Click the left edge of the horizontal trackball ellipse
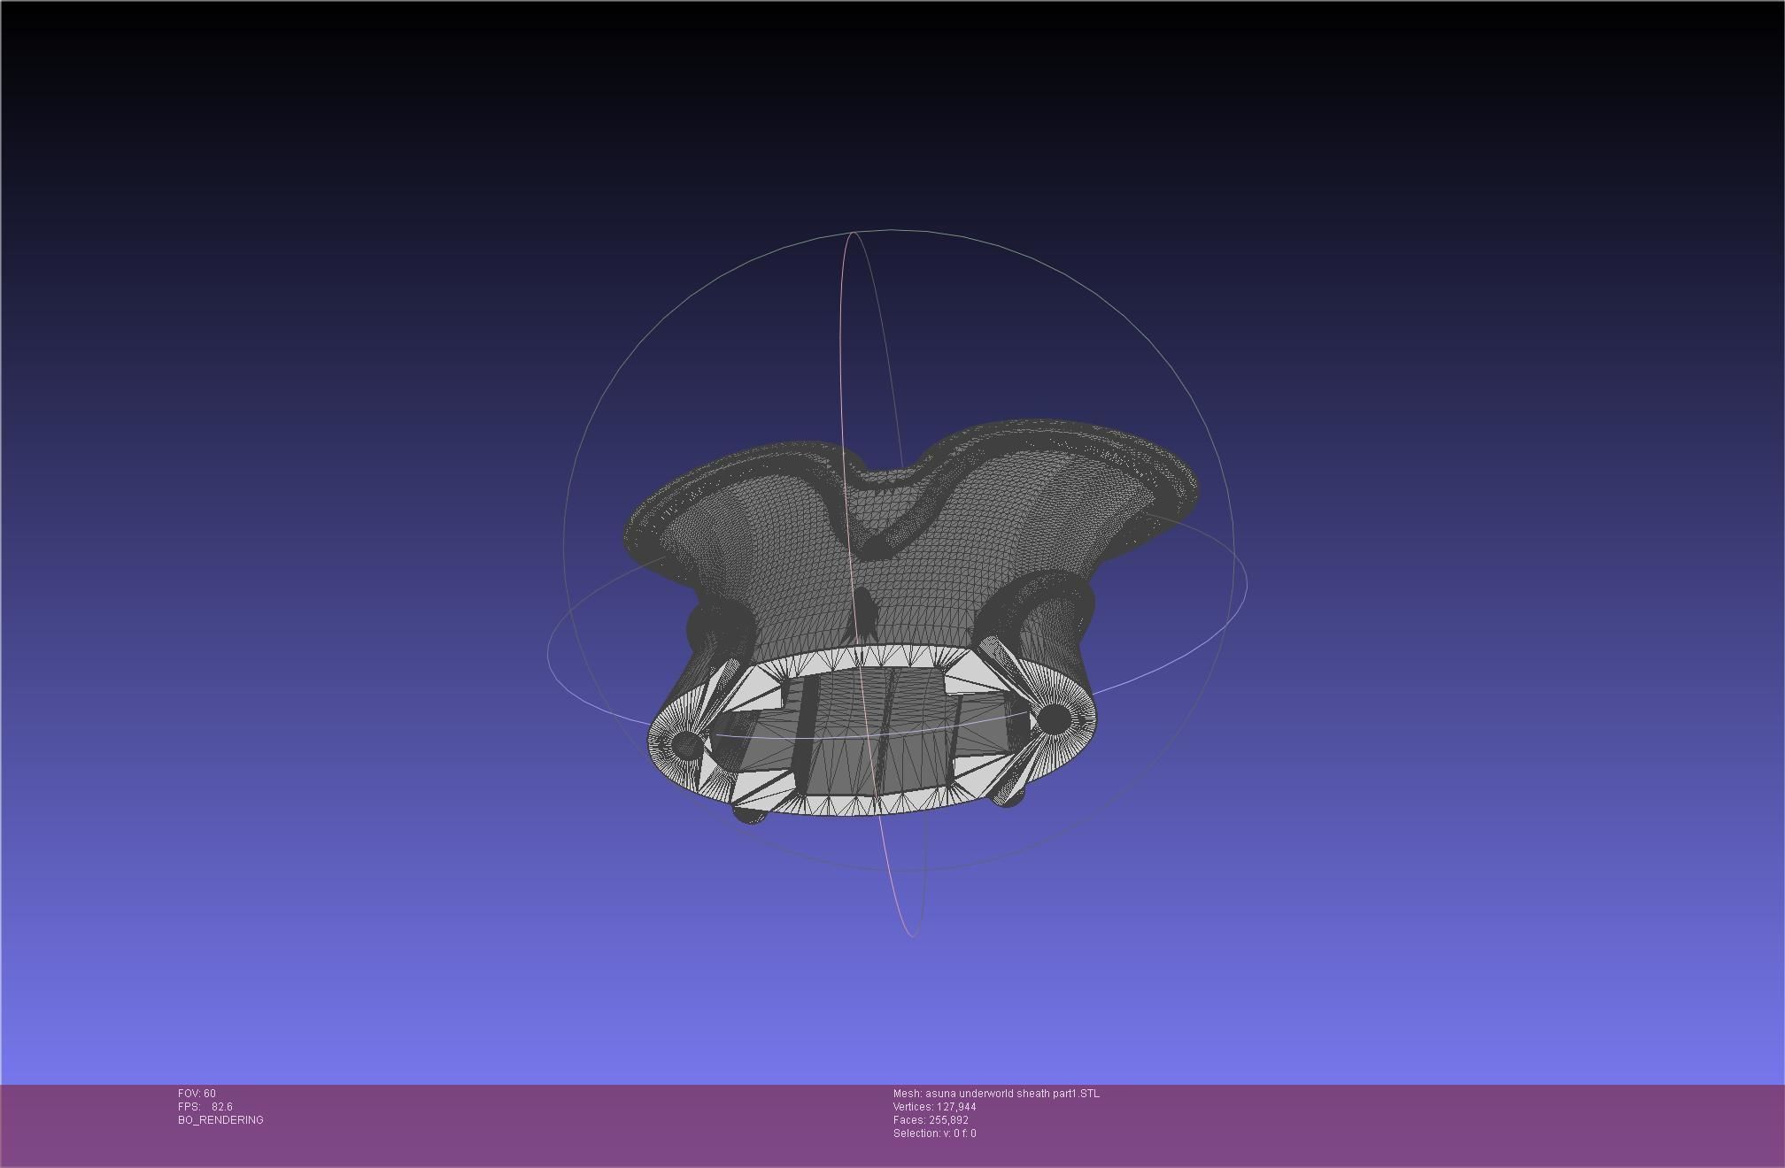Viewport: 1785px width, 1168px height. 549,653
